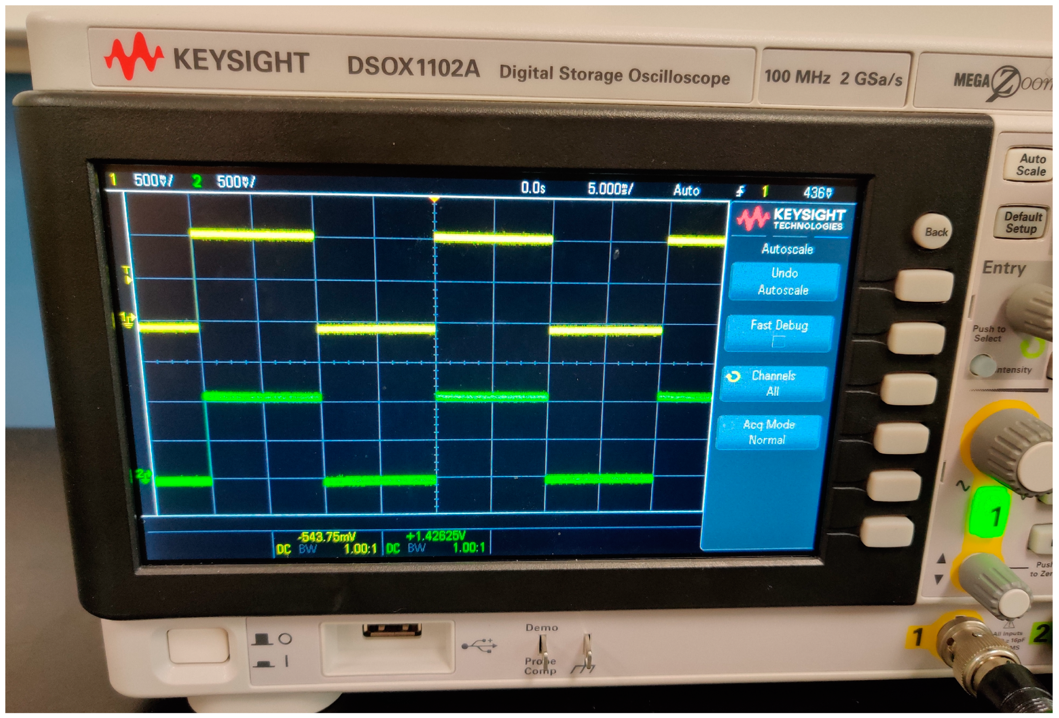1059x718 pixels.
Task: Open the Acq Mode Normal option
Action: (768, 432)
